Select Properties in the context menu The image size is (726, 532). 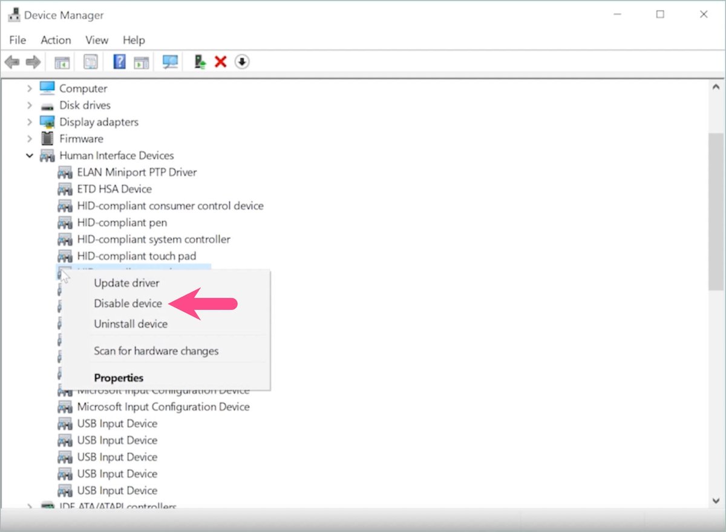click(119, 377)
